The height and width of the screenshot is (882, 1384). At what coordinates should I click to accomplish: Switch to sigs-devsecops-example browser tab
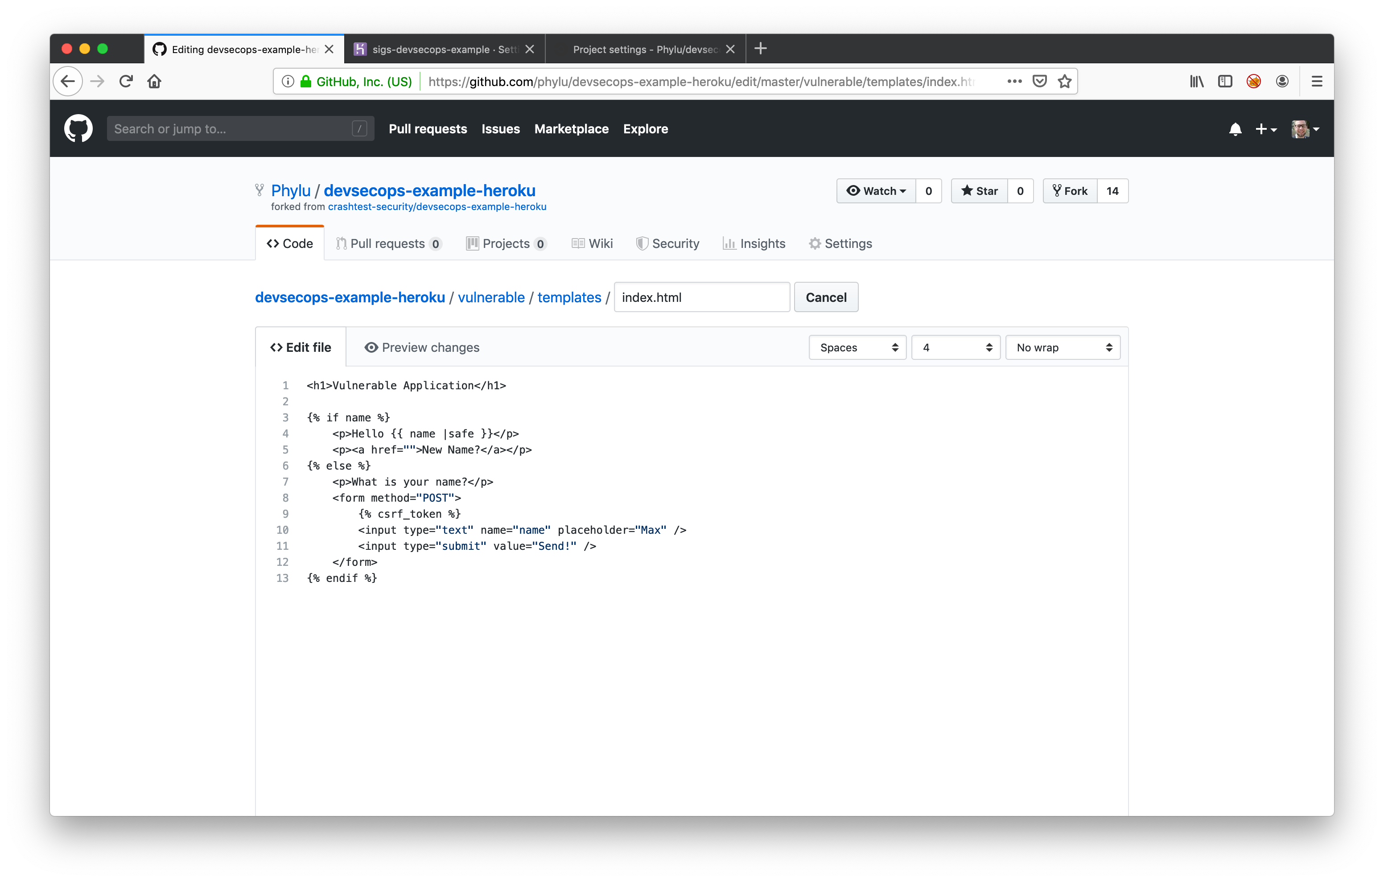437,49
